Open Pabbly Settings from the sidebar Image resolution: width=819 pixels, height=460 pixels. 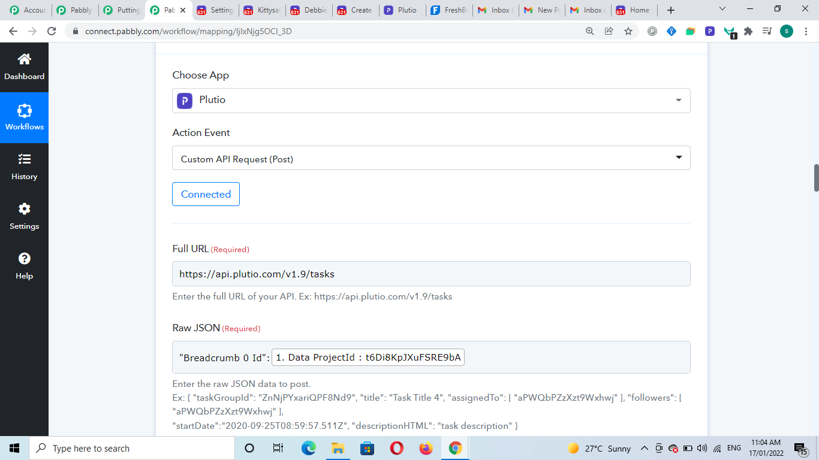click(24, 217)
